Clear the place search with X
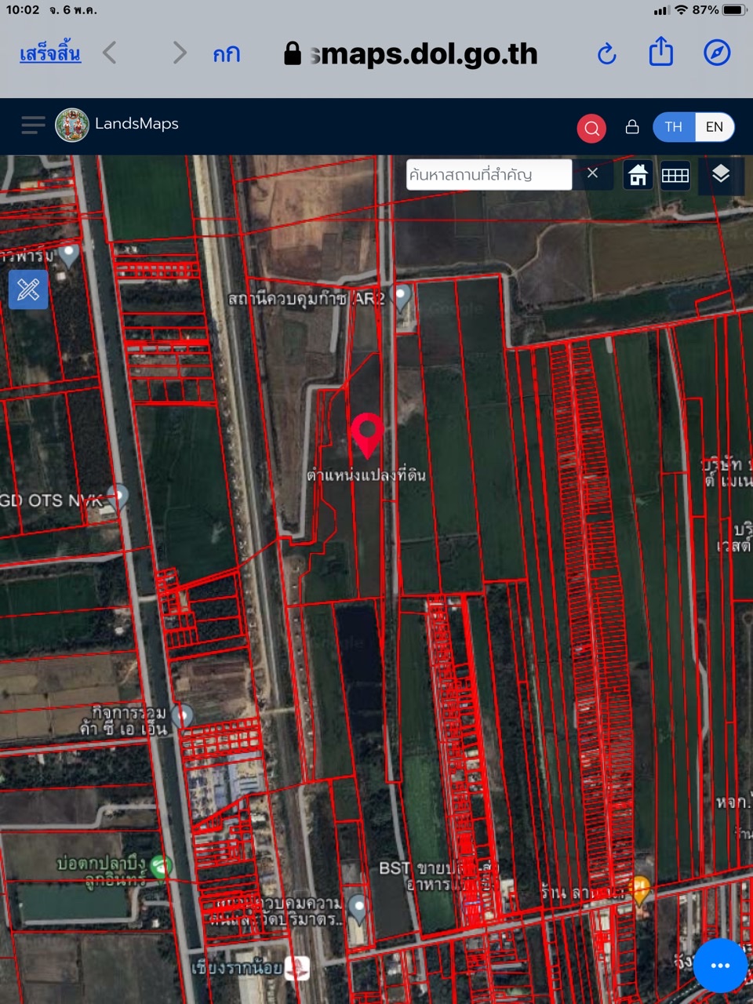The width and height of the screenshot is (753, 1004). [x=593, y=173]
